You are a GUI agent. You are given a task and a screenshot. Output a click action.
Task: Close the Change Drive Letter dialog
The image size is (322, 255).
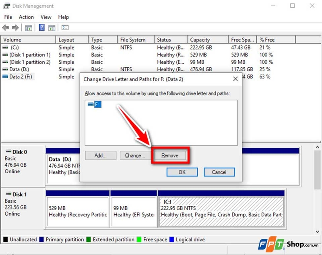235,79
